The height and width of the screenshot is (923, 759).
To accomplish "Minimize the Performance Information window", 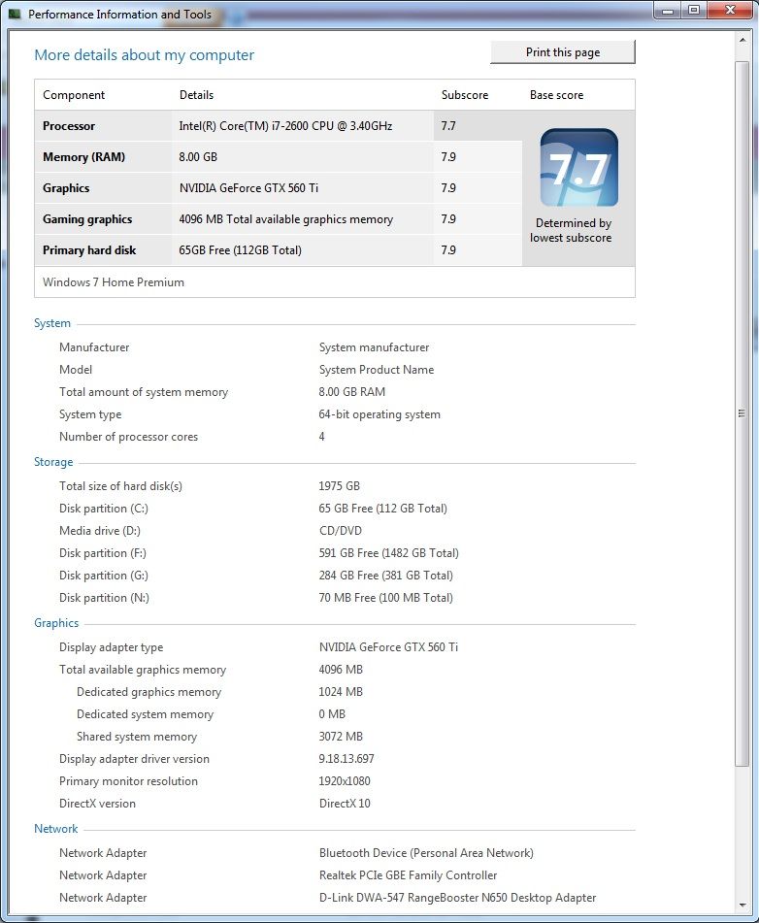I will coord(667,11).
